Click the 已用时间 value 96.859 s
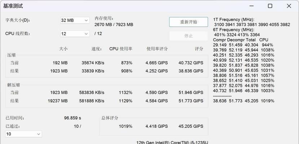The image size is (299, 144). pos(72,118)
